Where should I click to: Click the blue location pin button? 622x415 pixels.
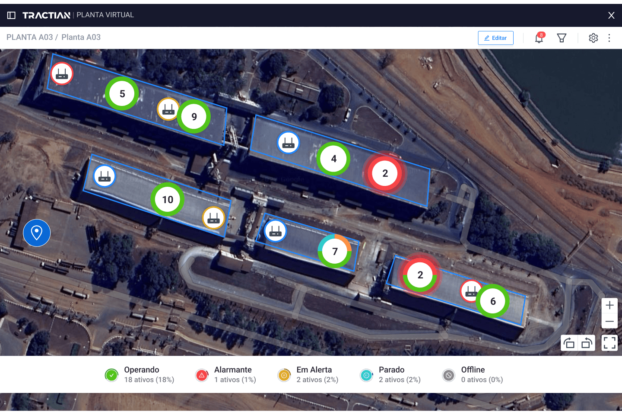37,233
